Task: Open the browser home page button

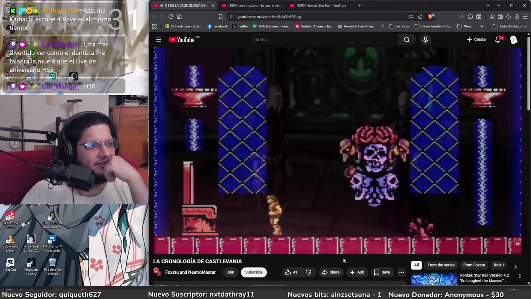Action: [179, 17]
